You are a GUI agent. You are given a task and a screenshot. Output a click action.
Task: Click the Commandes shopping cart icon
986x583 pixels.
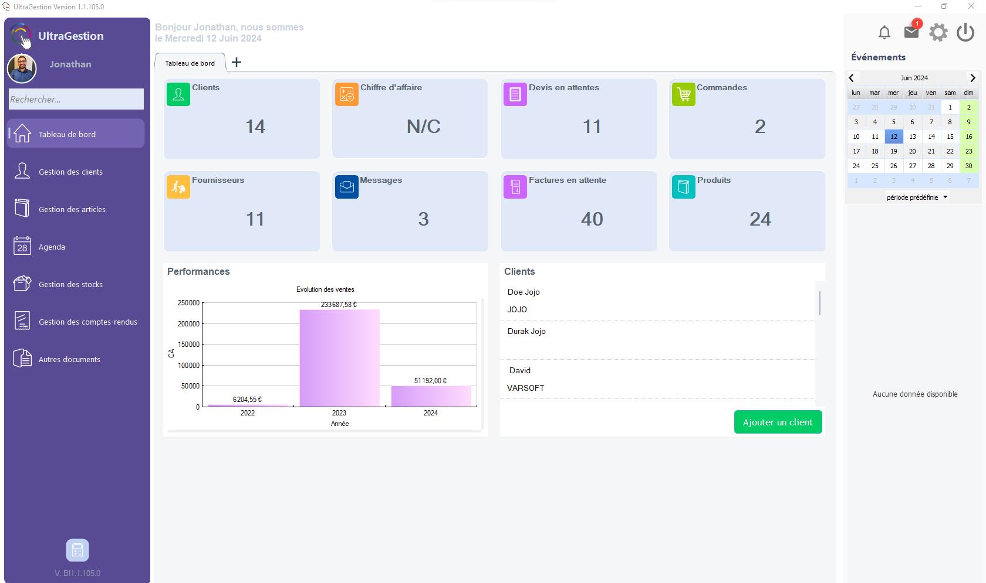tap(684, 94)
